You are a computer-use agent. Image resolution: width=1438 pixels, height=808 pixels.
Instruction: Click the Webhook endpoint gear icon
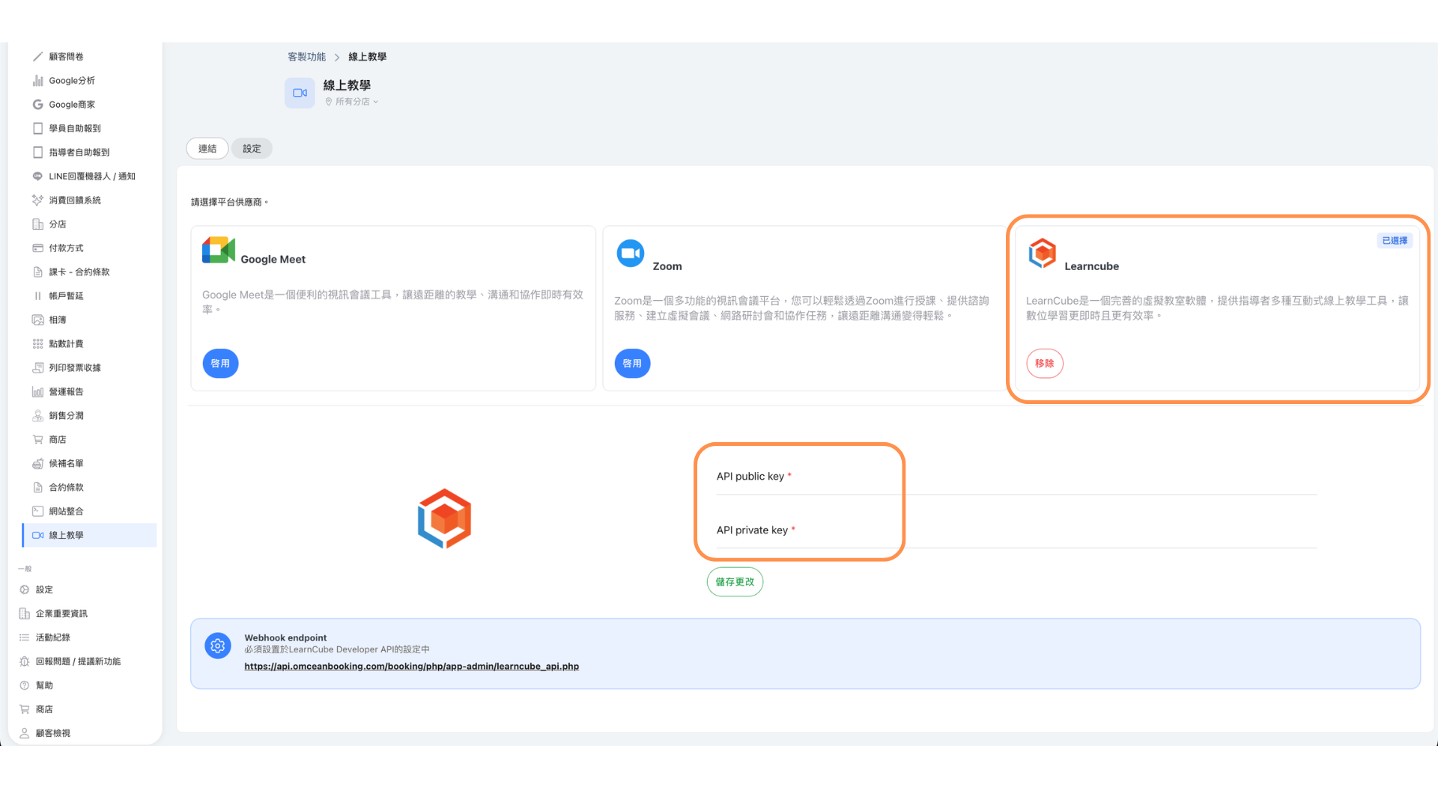coord(218,646)
